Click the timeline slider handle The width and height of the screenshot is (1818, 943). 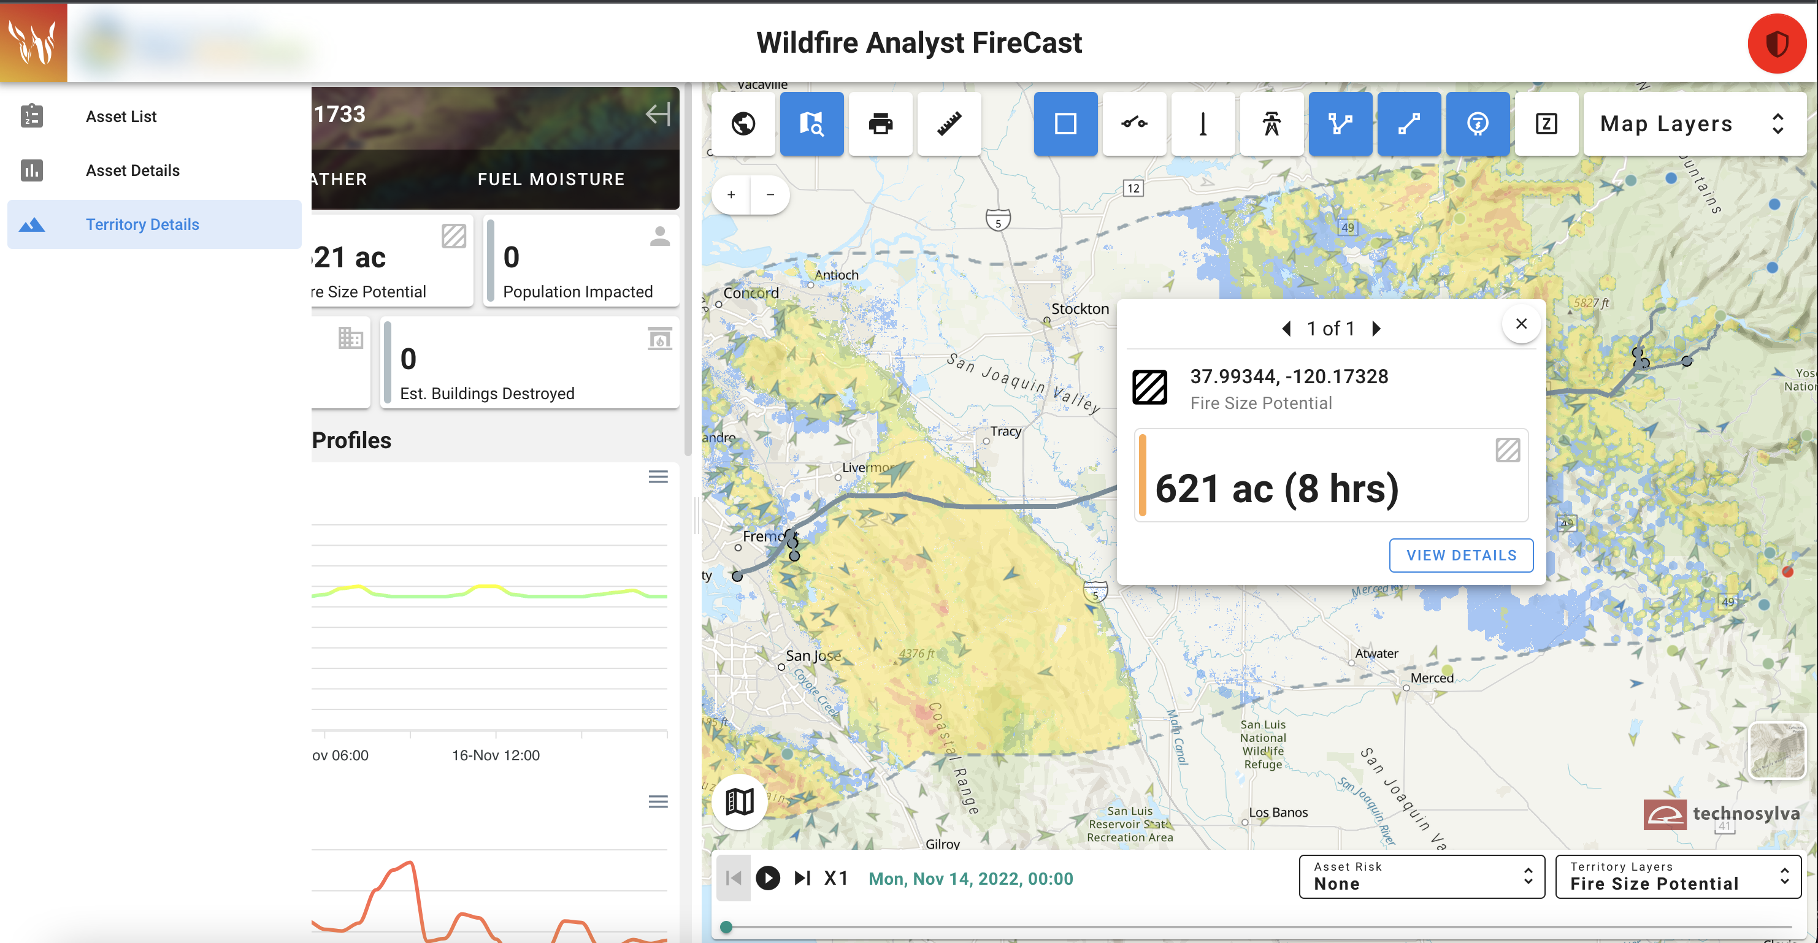726,927
